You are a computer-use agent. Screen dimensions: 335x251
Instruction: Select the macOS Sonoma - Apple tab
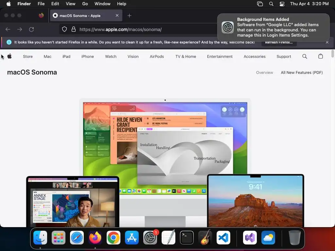coord(86,15)
